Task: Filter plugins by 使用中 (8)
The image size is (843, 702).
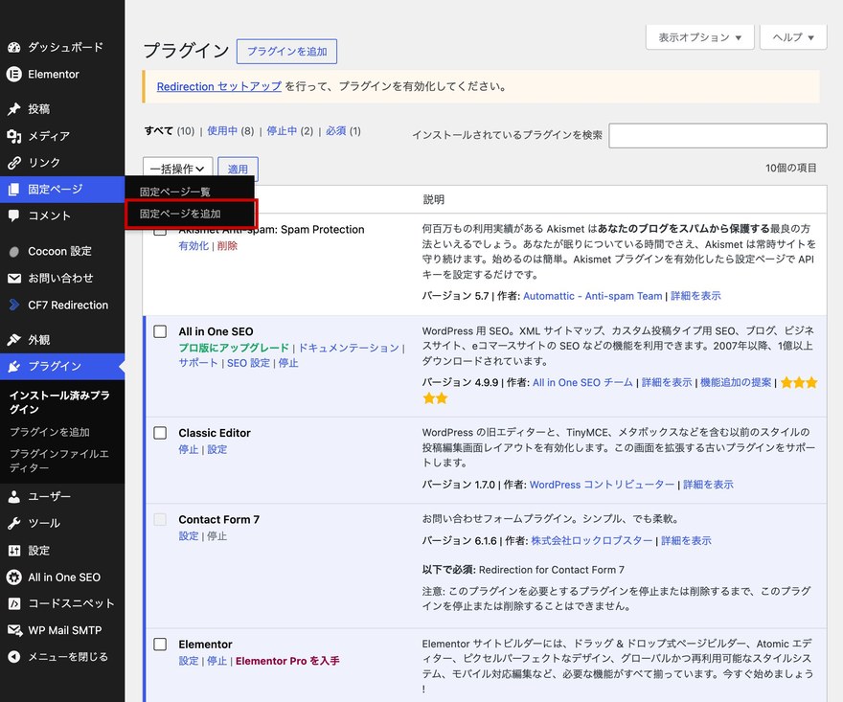Action: click(x=231, y=130)
